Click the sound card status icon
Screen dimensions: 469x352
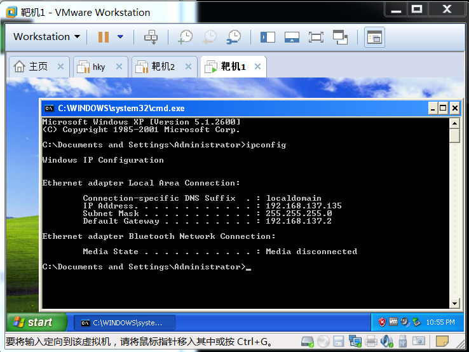coord(387,342)
